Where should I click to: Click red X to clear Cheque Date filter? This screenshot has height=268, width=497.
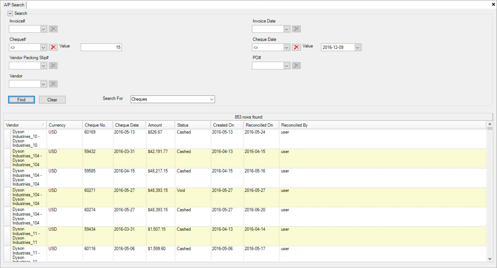coord(296,47)
